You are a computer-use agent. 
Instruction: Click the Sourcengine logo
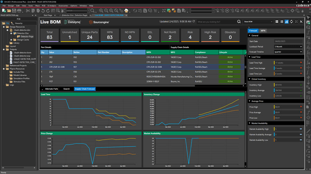[99, 22]
